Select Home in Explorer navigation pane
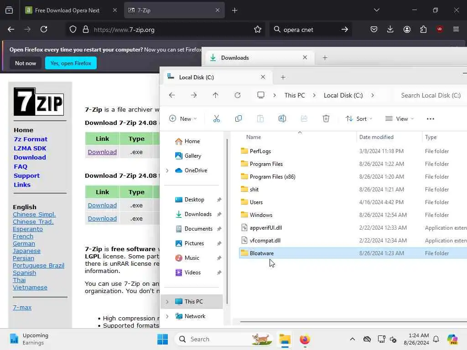Screen dimensions: 467x350 [x=192, y=141]
